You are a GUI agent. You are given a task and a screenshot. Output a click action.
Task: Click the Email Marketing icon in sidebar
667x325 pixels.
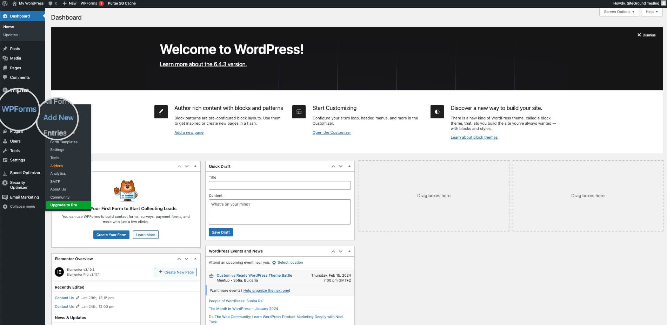point(5,197)
